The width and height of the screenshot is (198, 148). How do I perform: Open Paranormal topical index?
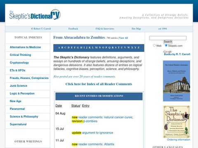click(x=17, y=109)
